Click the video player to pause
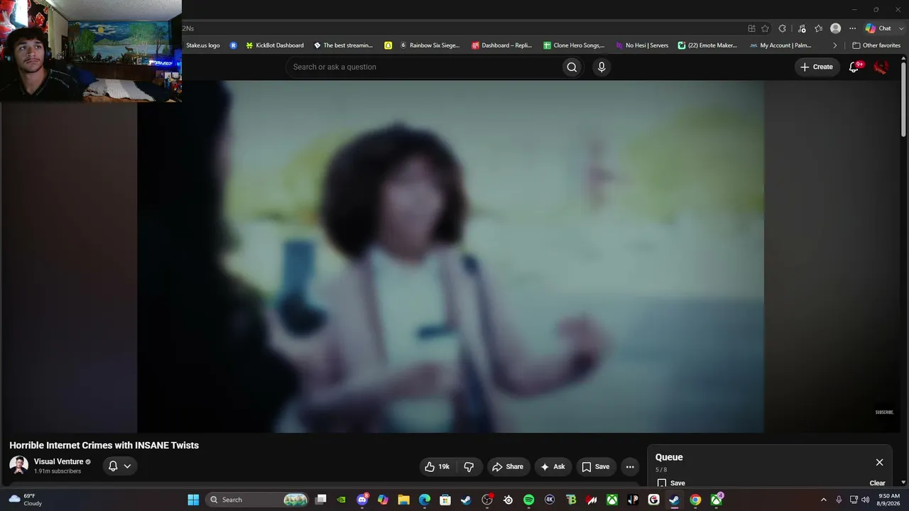The width and height of the screenshot is (909, 511). (450, 256)
